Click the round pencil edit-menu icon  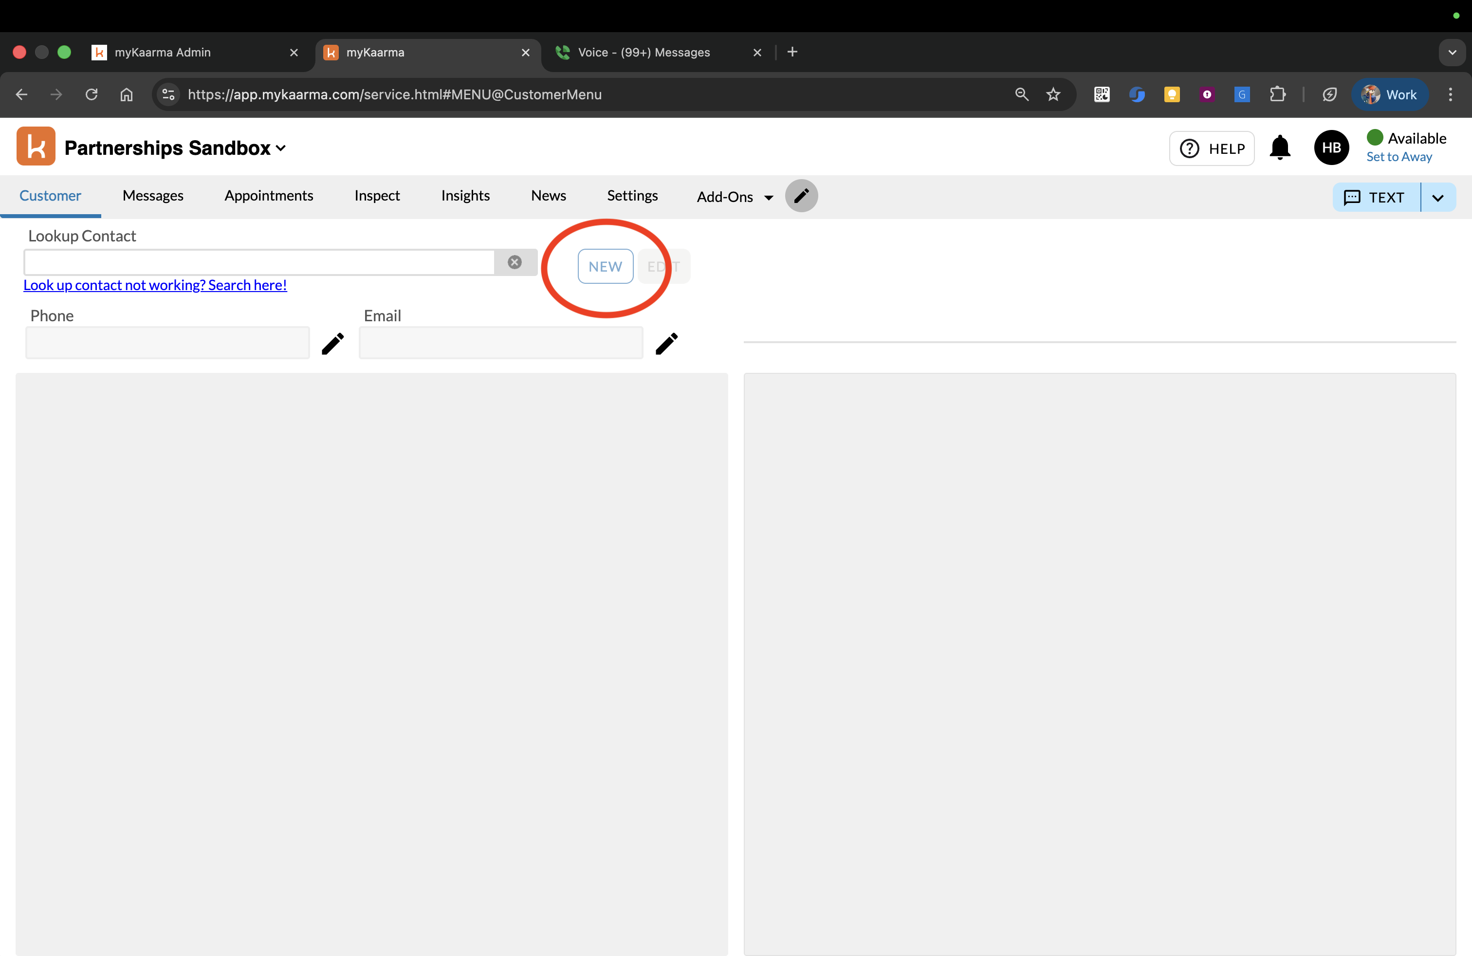tap(801, 196)
